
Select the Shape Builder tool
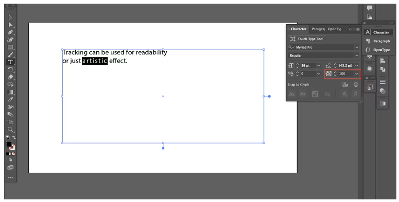pyautogui.click(x=10, y=85)
